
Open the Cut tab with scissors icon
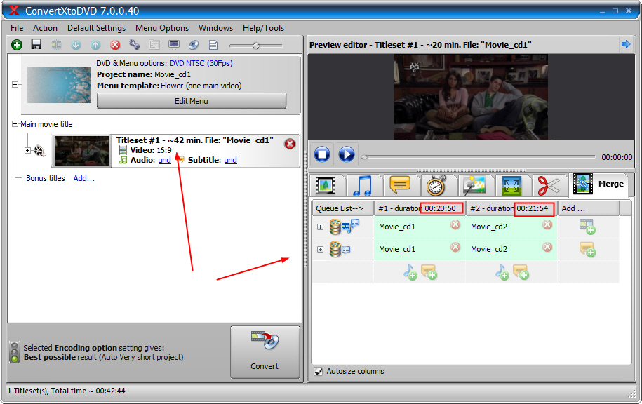coord(549,185)
